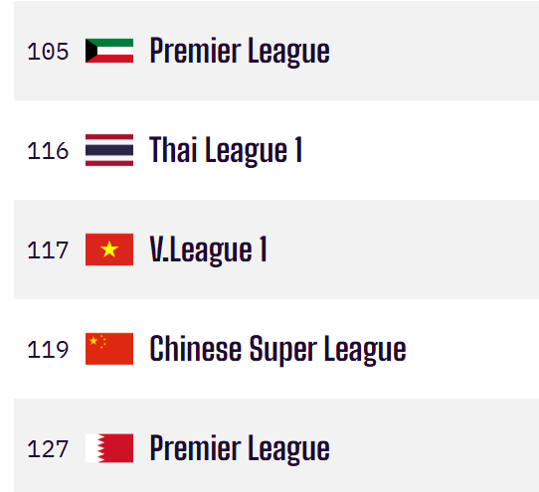Open the Chinese Super League link

277,350
